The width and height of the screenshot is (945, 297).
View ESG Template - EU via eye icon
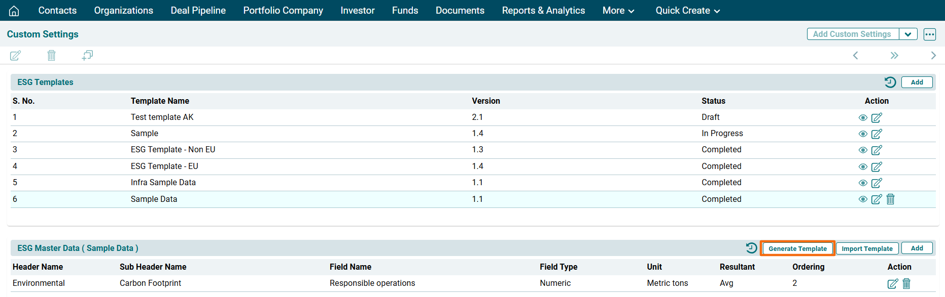(862, 166)
